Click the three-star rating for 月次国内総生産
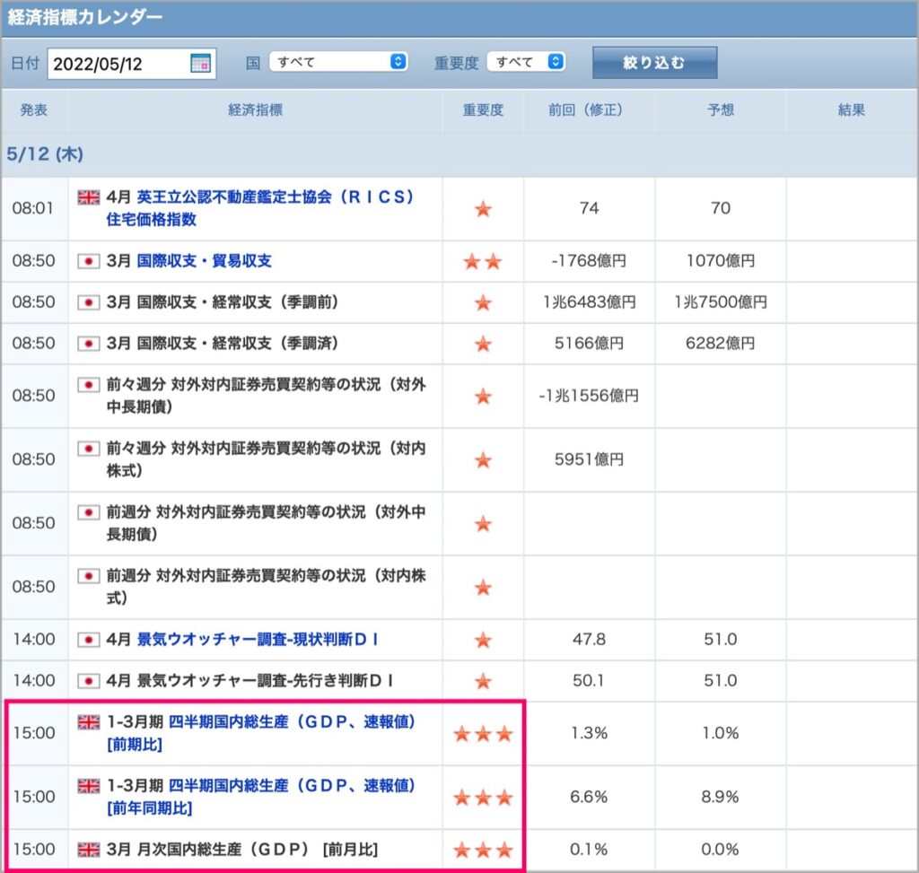 coord(483,850)
